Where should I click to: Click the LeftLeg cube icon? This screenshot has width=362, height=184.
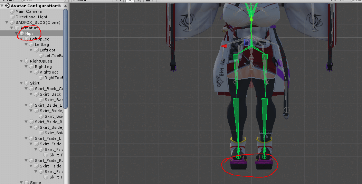(31, 45)
